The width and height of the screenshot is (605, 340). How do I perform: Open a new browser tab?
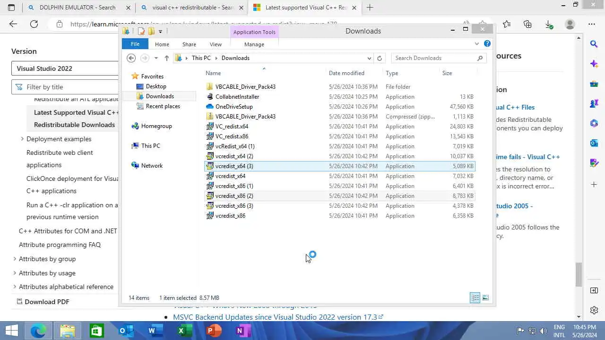pos(370,8)
